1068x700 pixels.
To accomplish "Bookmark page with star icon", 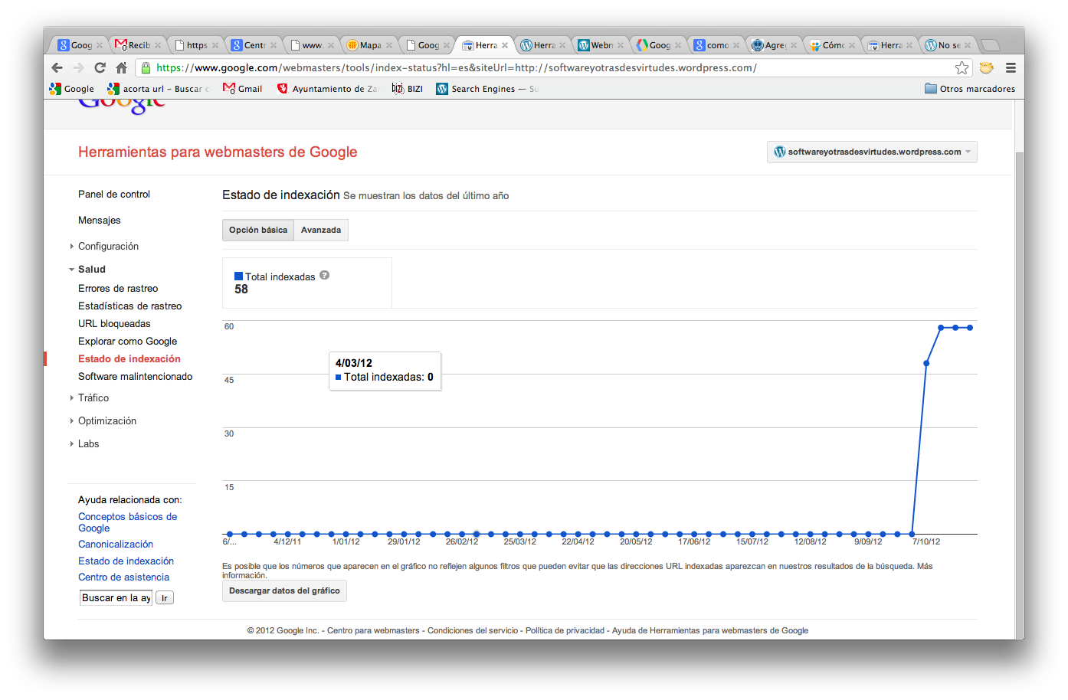I will tap(962, 68).
